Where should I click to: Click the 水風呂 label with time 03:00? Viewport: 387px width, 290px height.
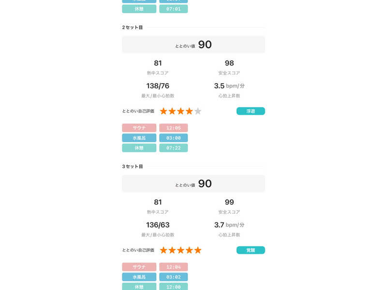point(139,138)
